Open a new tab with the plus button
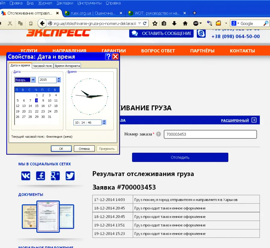Image resolution: width=270 pixels, height=248 pixels. (x=195, y=13)
